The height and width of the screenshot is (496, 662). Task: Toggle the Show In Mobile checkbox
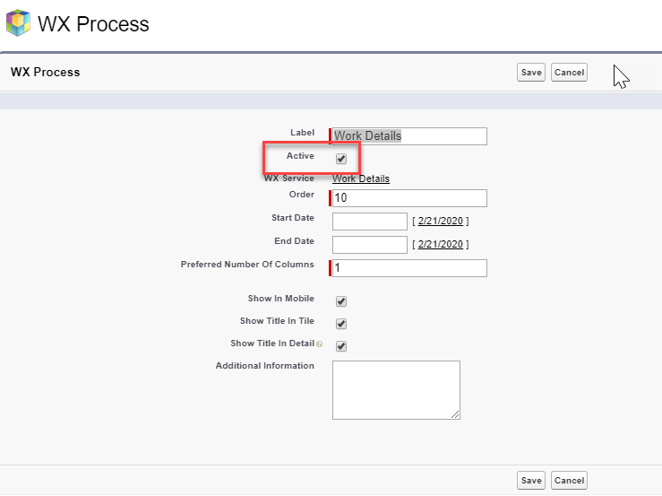point(341,302)
